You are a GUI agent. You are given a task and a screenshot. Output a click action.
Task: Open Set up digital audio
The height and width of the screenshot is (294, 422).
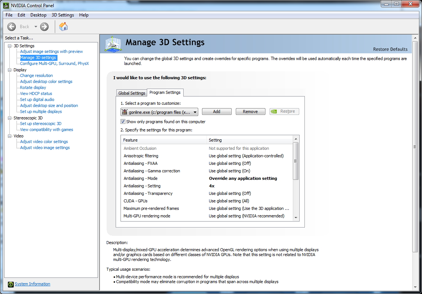pos(37,100)
